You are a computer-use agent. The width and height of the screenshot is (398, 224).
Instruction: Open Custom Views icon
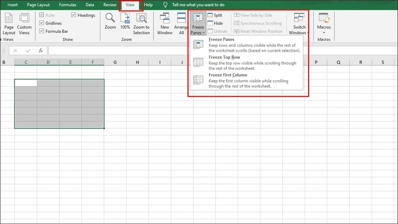[x=24, y=18]
